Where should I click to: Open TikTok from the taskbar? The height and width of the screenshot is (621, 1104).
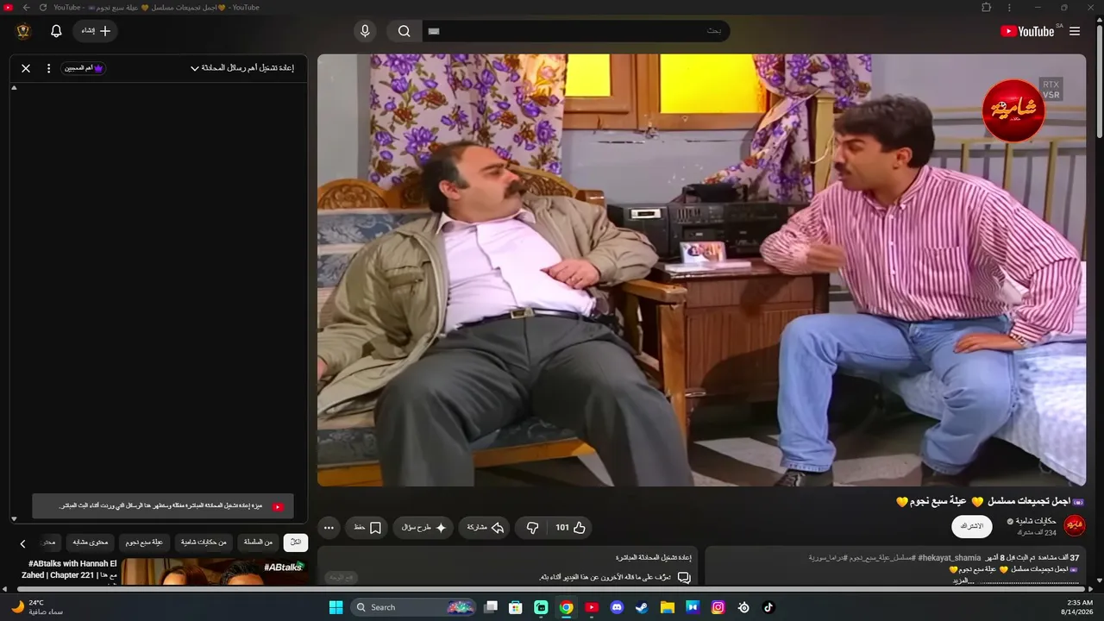pyautogui.click(x=768, y=607)
